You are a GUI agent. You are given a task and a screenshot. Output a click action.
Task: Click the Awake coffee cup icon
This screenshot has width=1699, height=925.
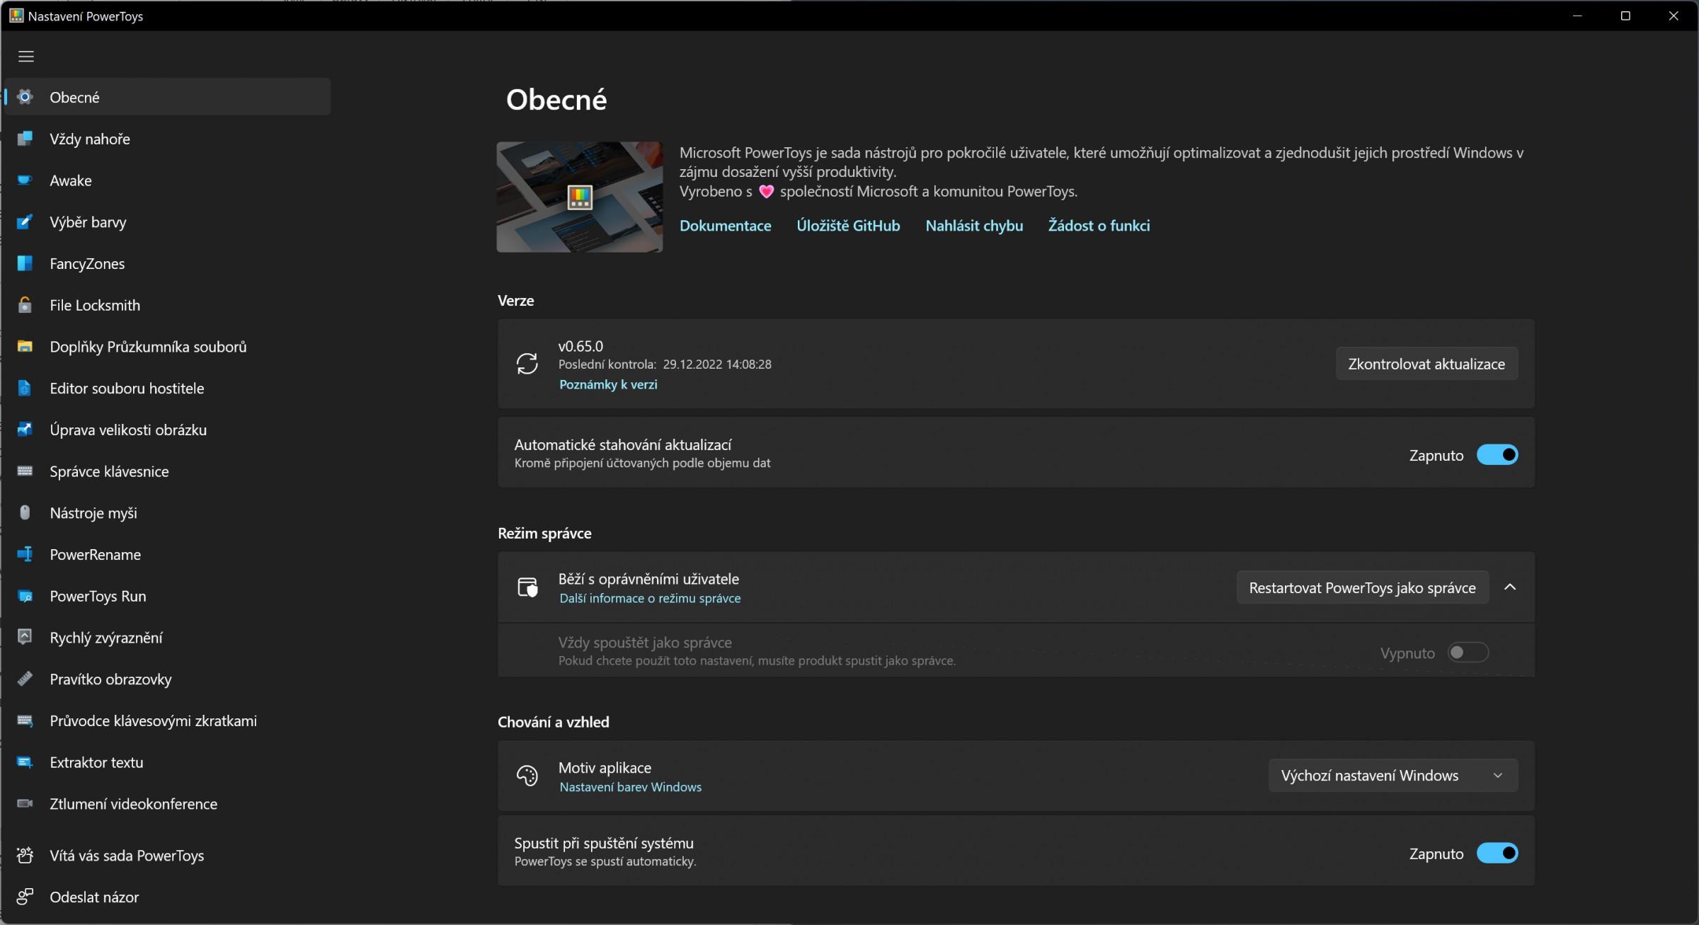click(x=25, y=180)
